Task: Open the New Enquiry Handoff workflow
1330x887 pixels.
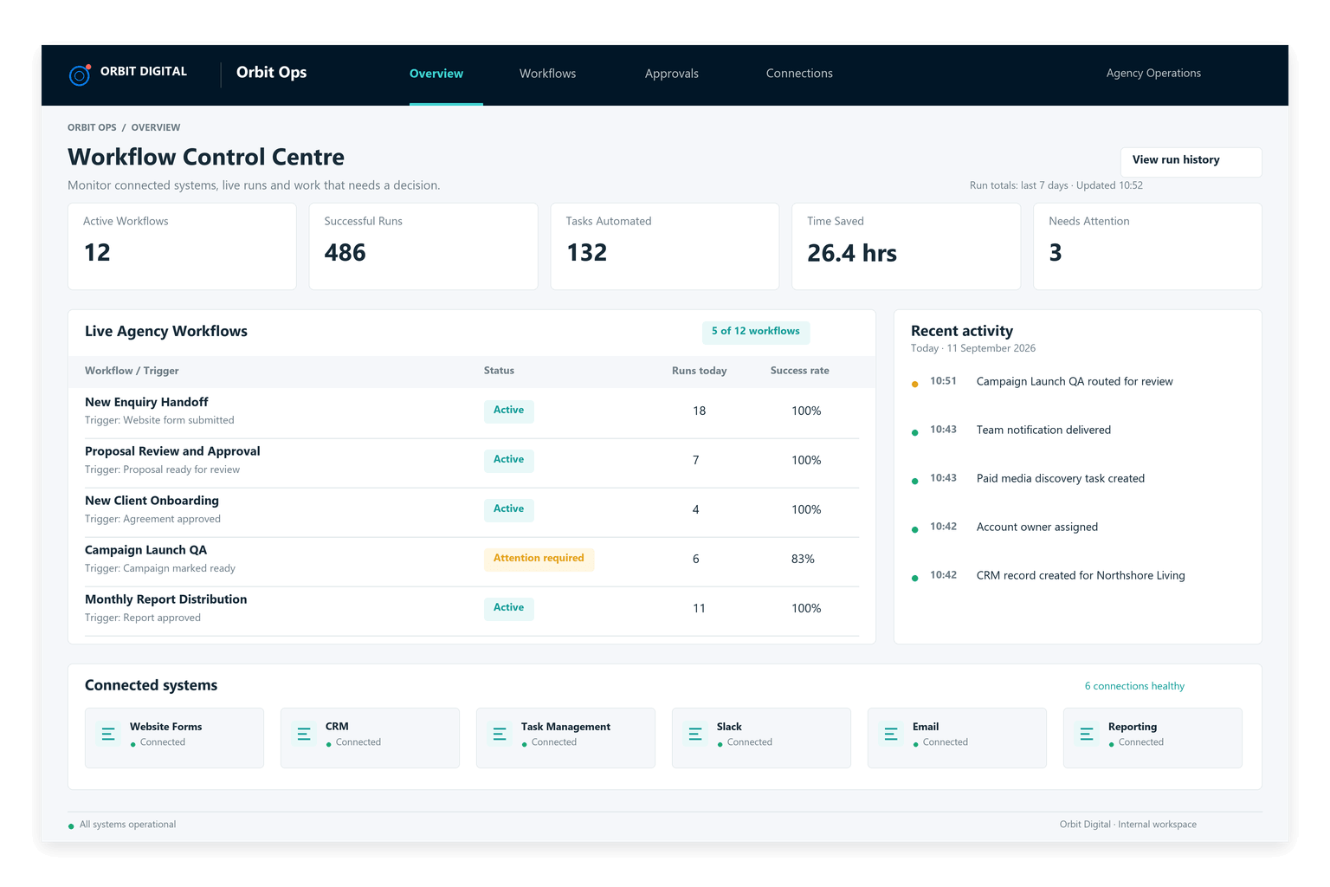Action: [x=472, y=411]
